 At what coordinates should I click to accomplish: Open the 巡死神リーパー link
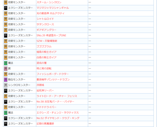click(45, 91)
